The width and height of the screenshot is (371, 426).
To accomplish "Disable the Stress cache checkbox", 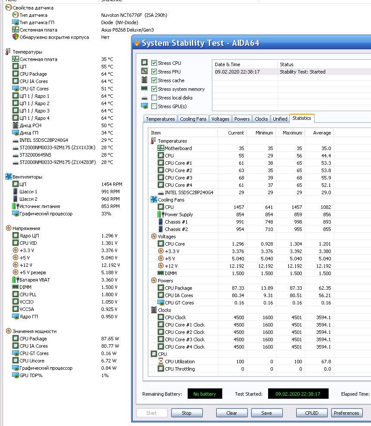I will pos(154,80).
